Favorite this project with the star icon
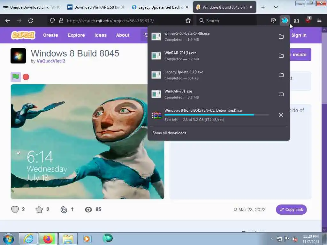The width and height of the screenshot is (327, 245). tap(39, 210)
